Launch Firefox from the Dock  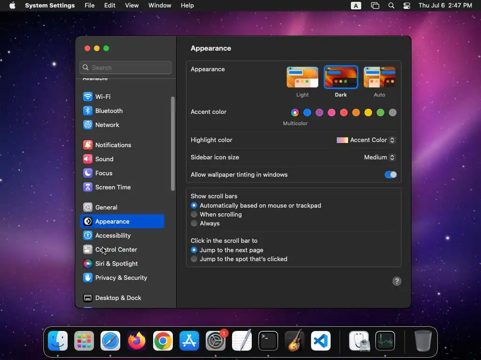[137, 341]
